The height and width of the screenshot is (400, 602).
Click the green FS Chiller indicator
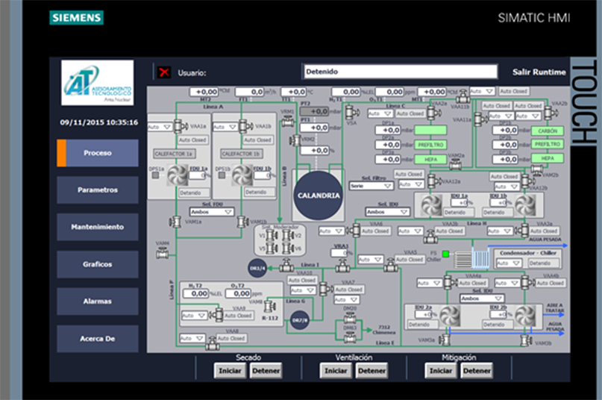pos(446,254)
